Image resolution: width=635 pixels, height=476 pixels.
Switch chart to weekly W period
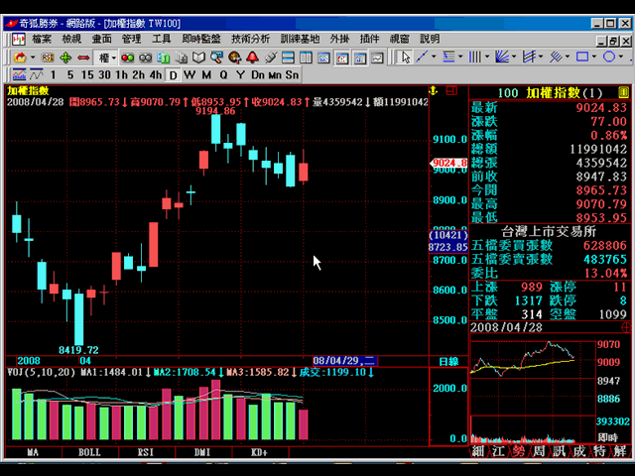pos(190,75)
